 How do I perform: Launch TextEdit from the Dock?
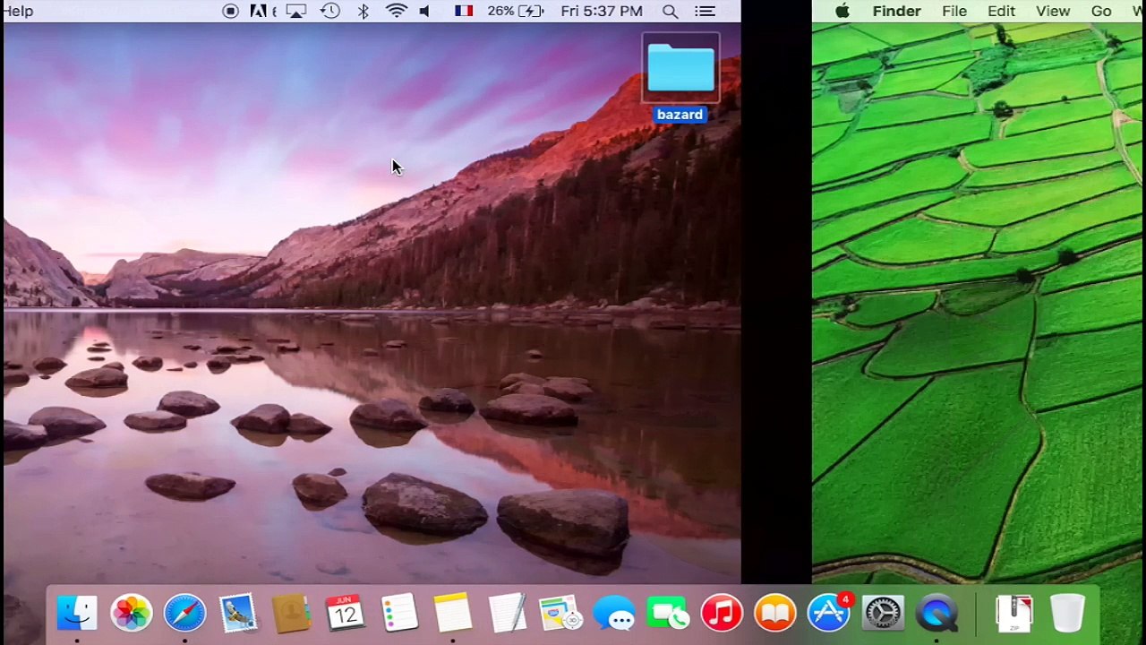tap(507, 614)
